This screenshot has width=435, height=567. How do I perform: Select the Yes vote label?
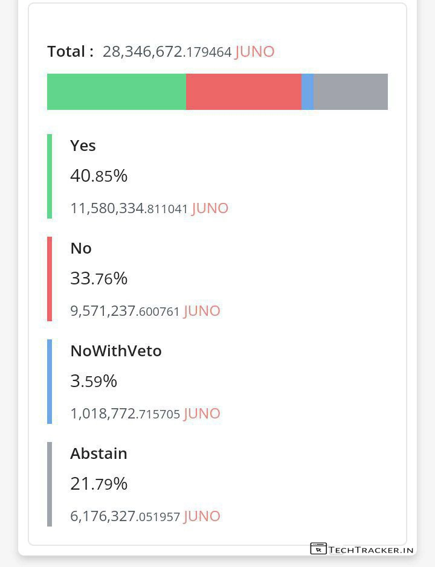83,146
